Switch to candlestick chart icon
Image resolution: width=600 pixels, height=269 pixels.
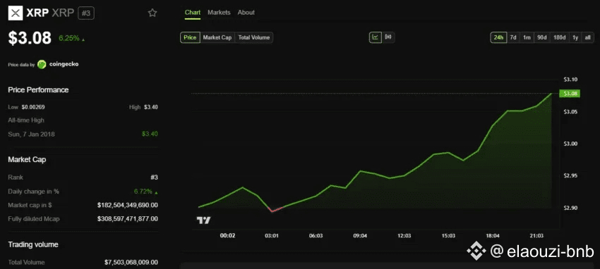coord(388,37)
